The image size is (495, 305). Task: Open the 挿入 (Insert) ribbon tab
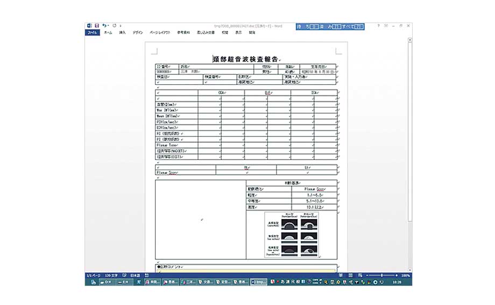pos(122,33)
